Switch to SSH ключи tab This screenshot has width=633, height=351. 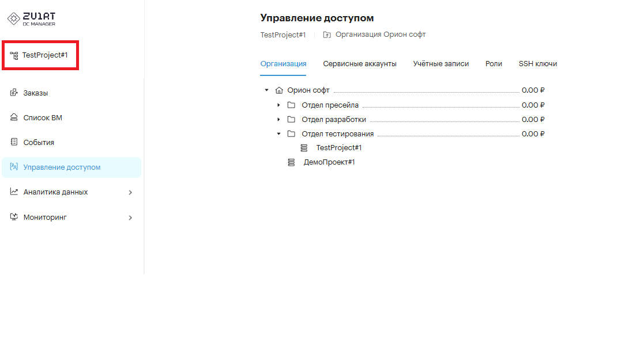(x=538, y=64)
